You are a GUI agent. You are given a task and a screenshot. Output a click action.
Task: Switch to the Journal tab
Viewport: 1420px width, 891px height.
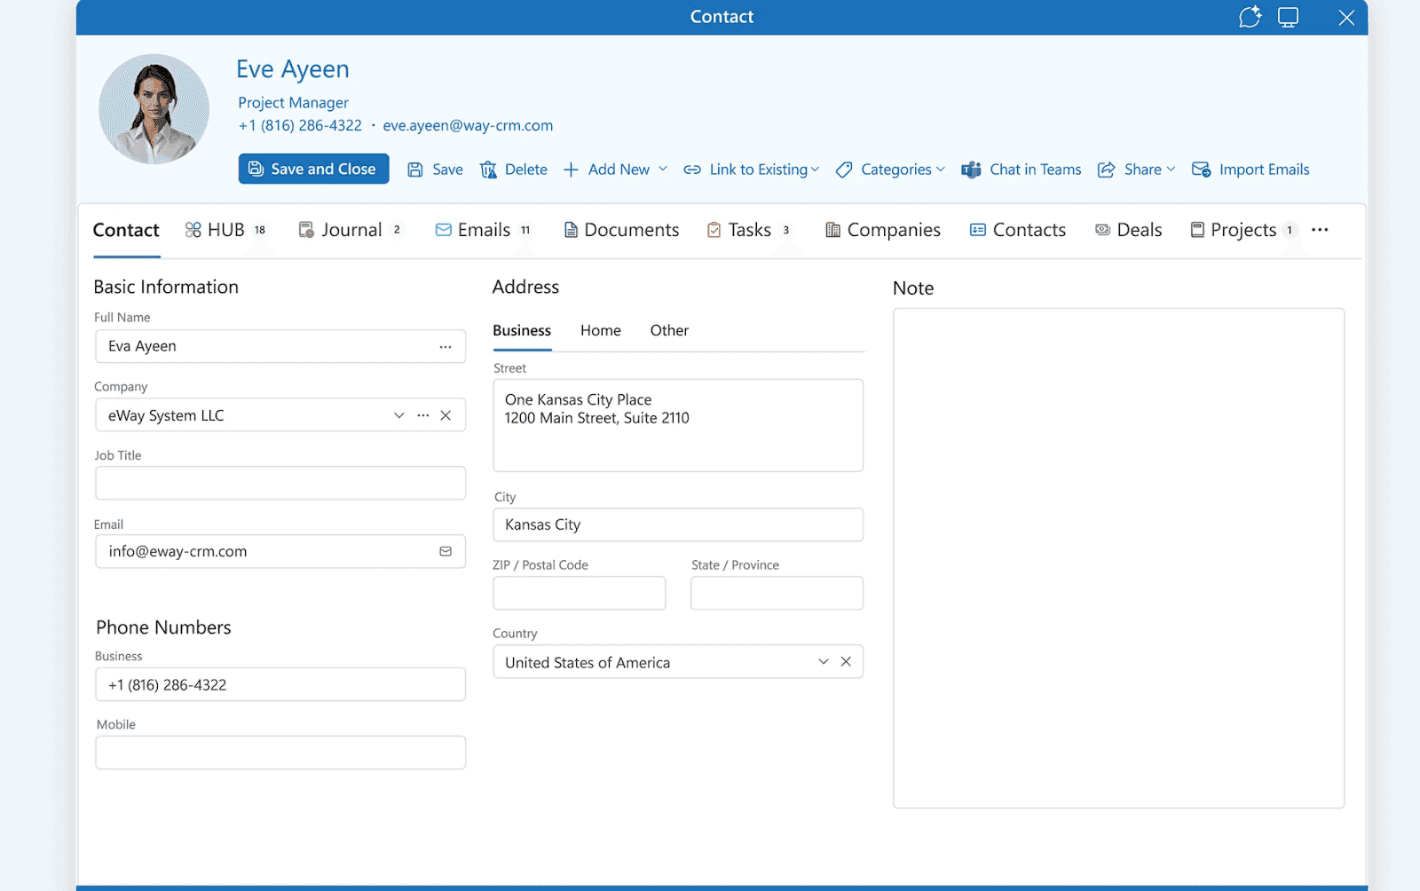pos(351,230)
